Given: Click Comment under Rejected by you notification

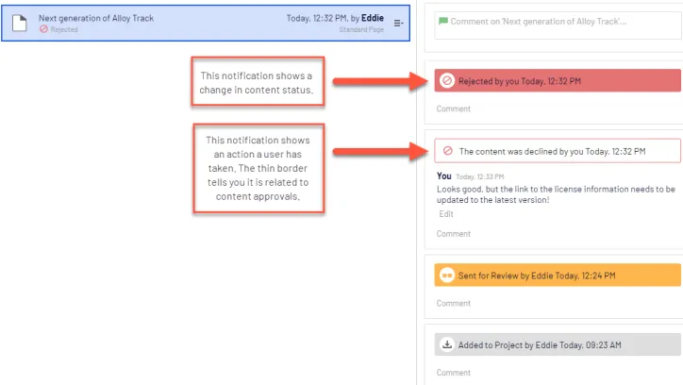Looking at the screenshot, I should click(454, 109).
